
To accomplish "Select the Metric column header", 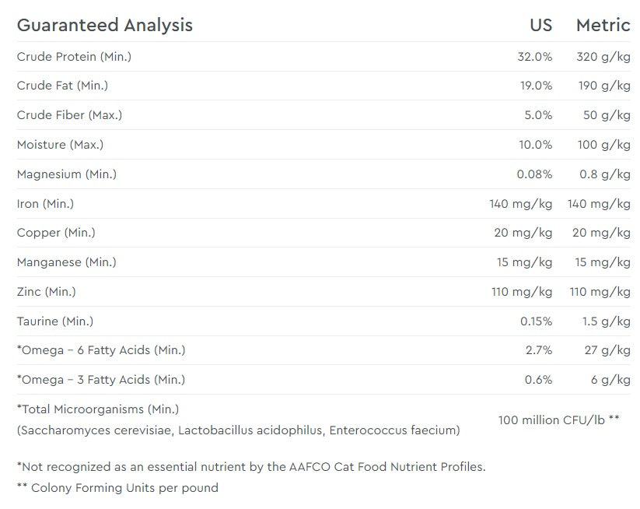I will (x=603, y=25).
